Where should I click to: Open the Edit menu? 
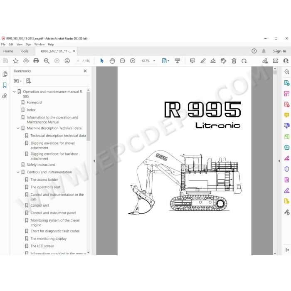click(11, 44)
